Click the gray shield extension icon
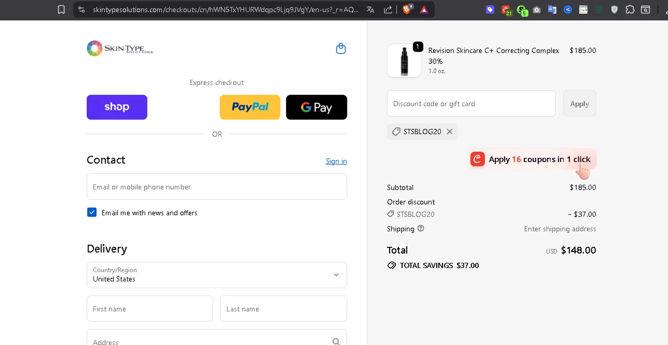This screenshot has height=345, width=668. (615, 10)
